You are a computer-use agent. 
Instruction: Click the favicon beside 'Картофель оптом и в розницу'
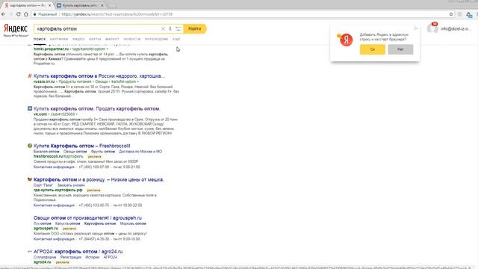tap(30, 179)
